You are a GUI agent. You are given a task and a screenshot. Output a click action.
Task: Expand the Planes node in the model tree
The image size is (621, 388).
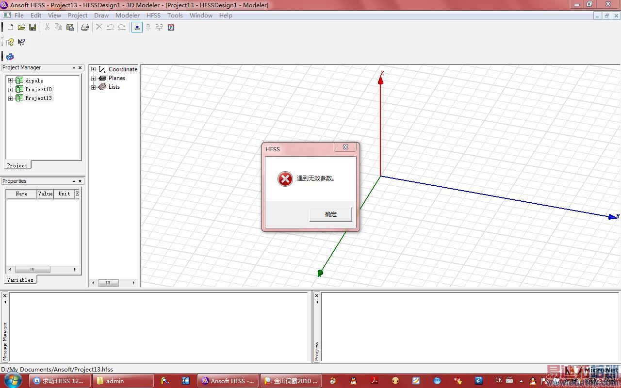click(x=94, y=78)
